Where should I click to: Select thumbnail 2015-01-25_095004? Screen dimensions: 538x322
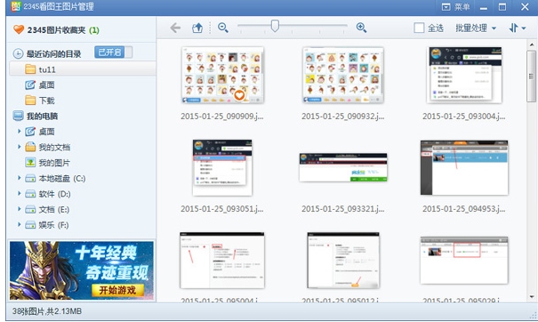(x=222, y=261)
